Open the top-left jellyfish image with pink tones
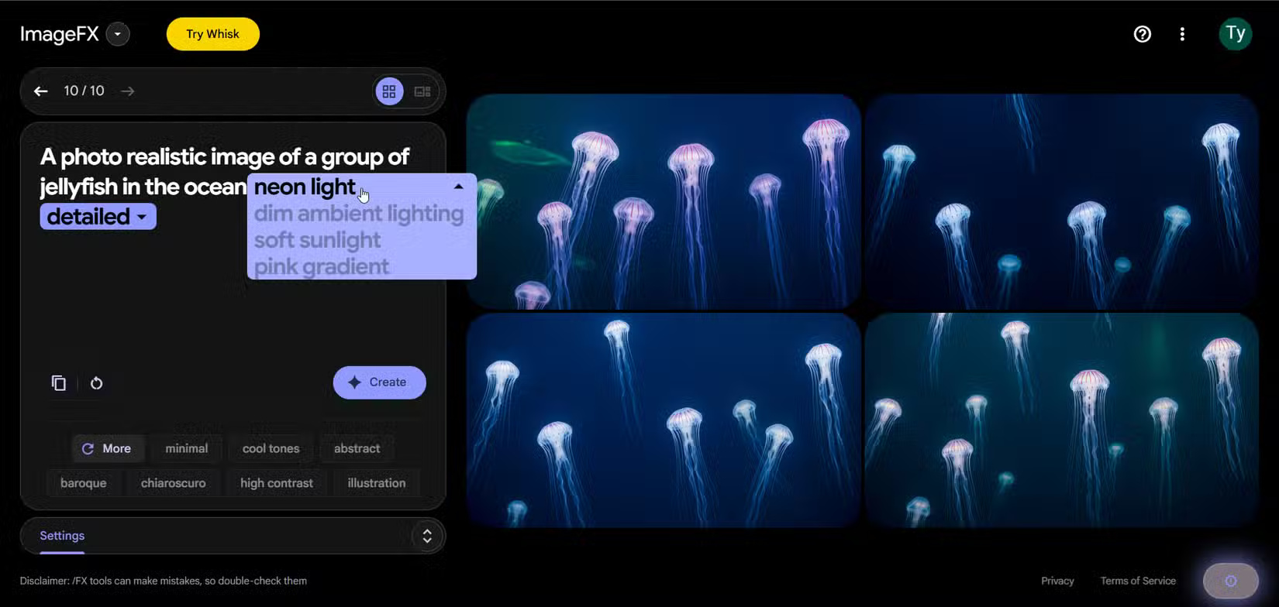1279x607 pixels. pyautogui.click(x=664, y=201)
